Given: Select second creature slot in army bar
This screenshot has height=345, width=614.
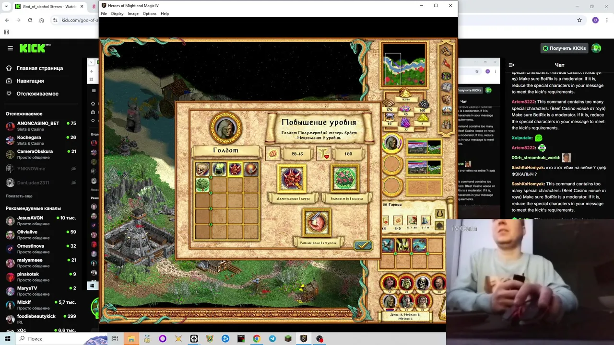Looking at the screenshot, I should [x=403, y=245].
